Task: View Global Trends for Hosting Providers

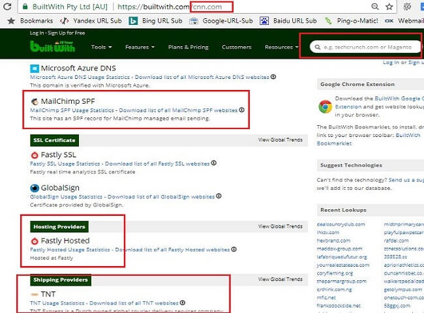Action: (x=280, y=226)
